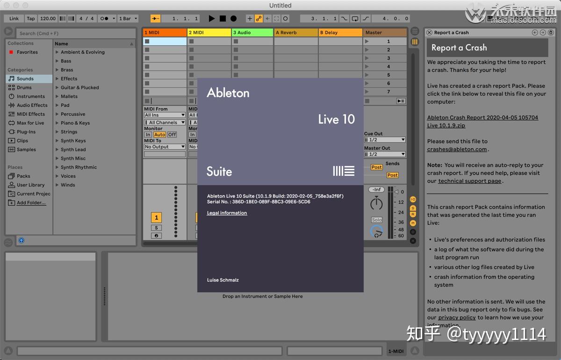
Task: Switch to Session View selector icon
Action: coord(415,42)
